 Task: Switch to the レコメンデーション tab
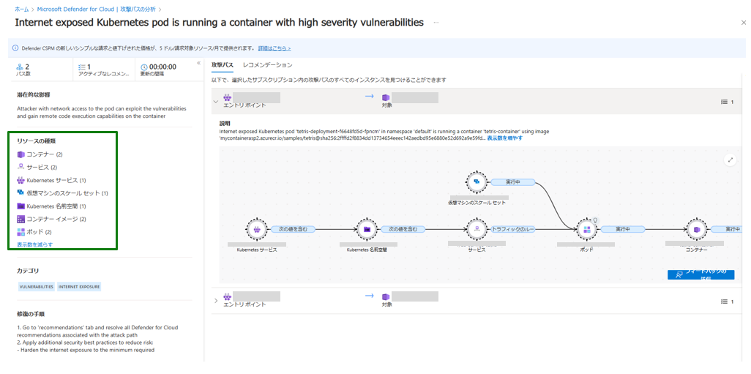pos(267,65)
